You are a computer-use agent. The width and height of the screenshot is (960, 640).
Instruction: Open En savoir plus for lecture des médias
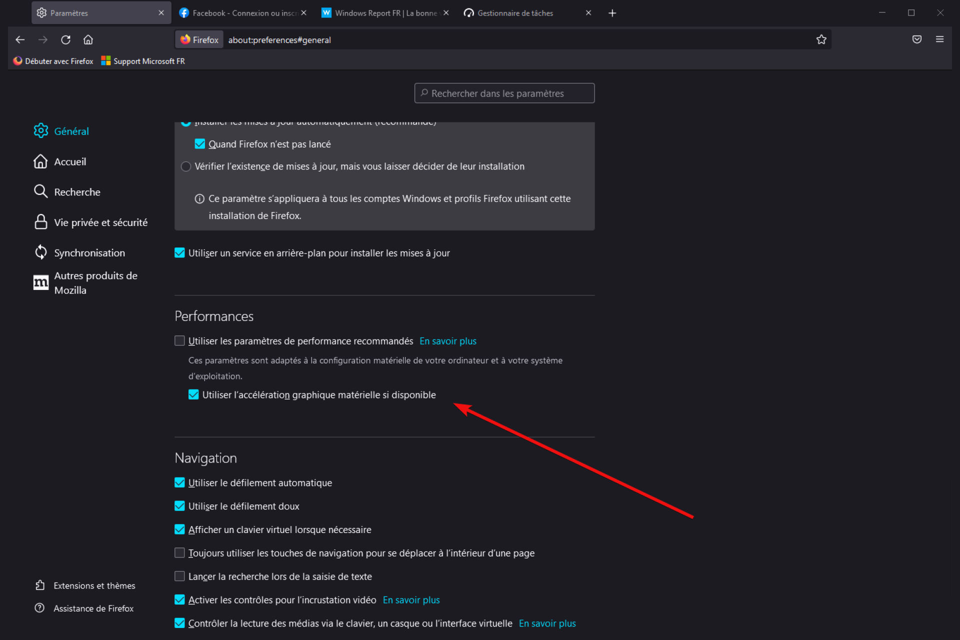[x=547, y=623]
